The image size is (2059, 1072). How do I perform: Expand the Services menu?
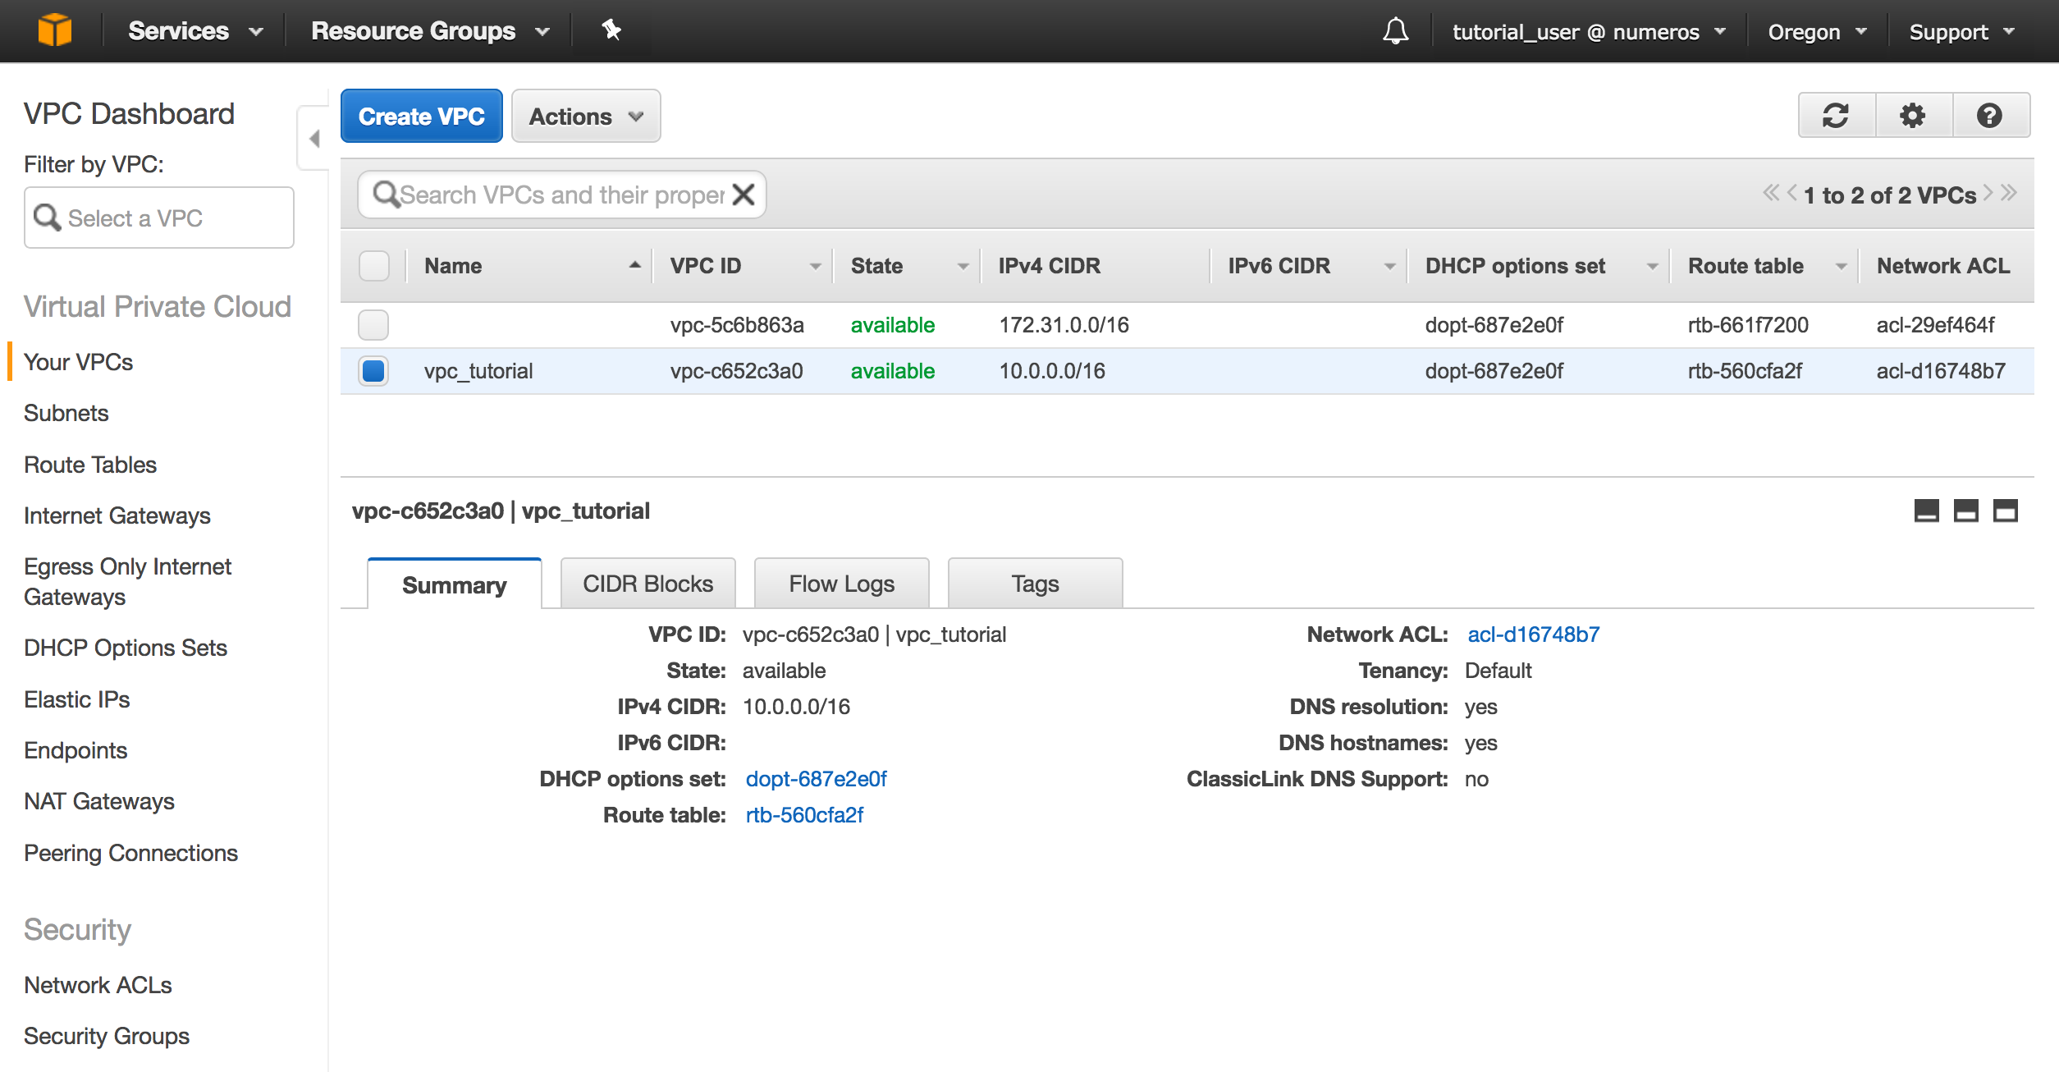coord(194,31)
